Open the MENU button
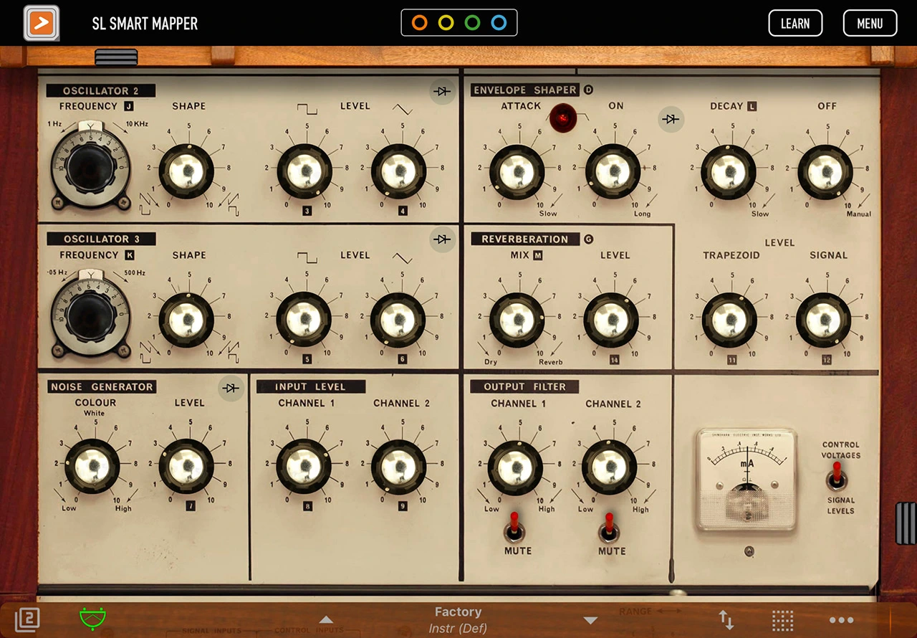The height and width of the screenshot is (638, 917). coord(870,24)
